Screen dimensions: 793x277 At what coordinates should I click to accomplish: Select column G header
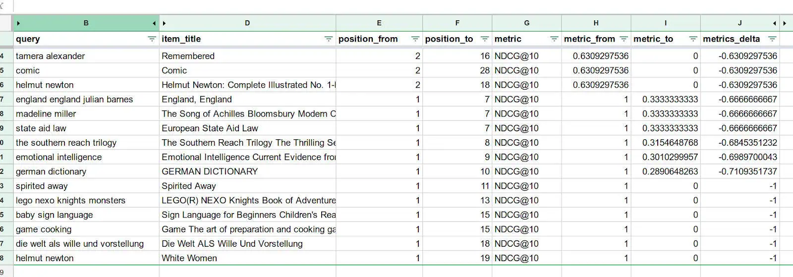[526, 23]
